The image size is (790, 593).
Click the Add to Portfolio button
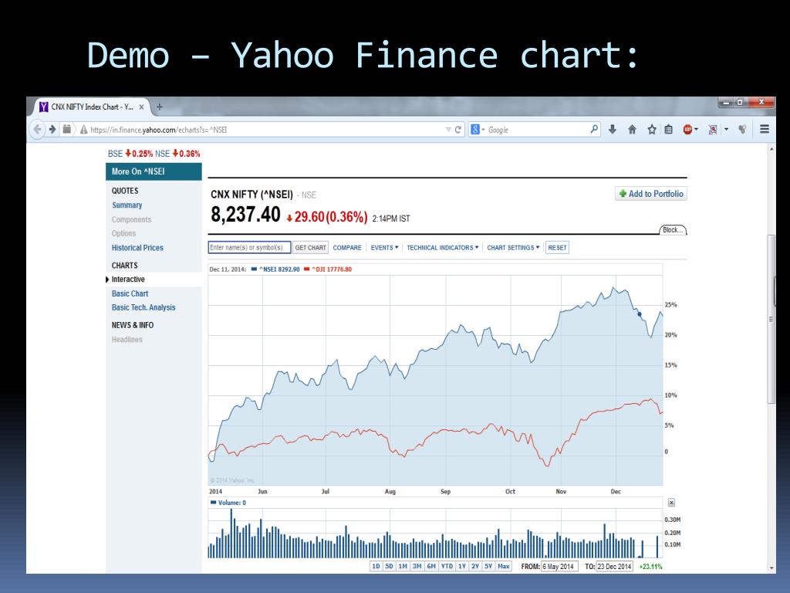651,194
